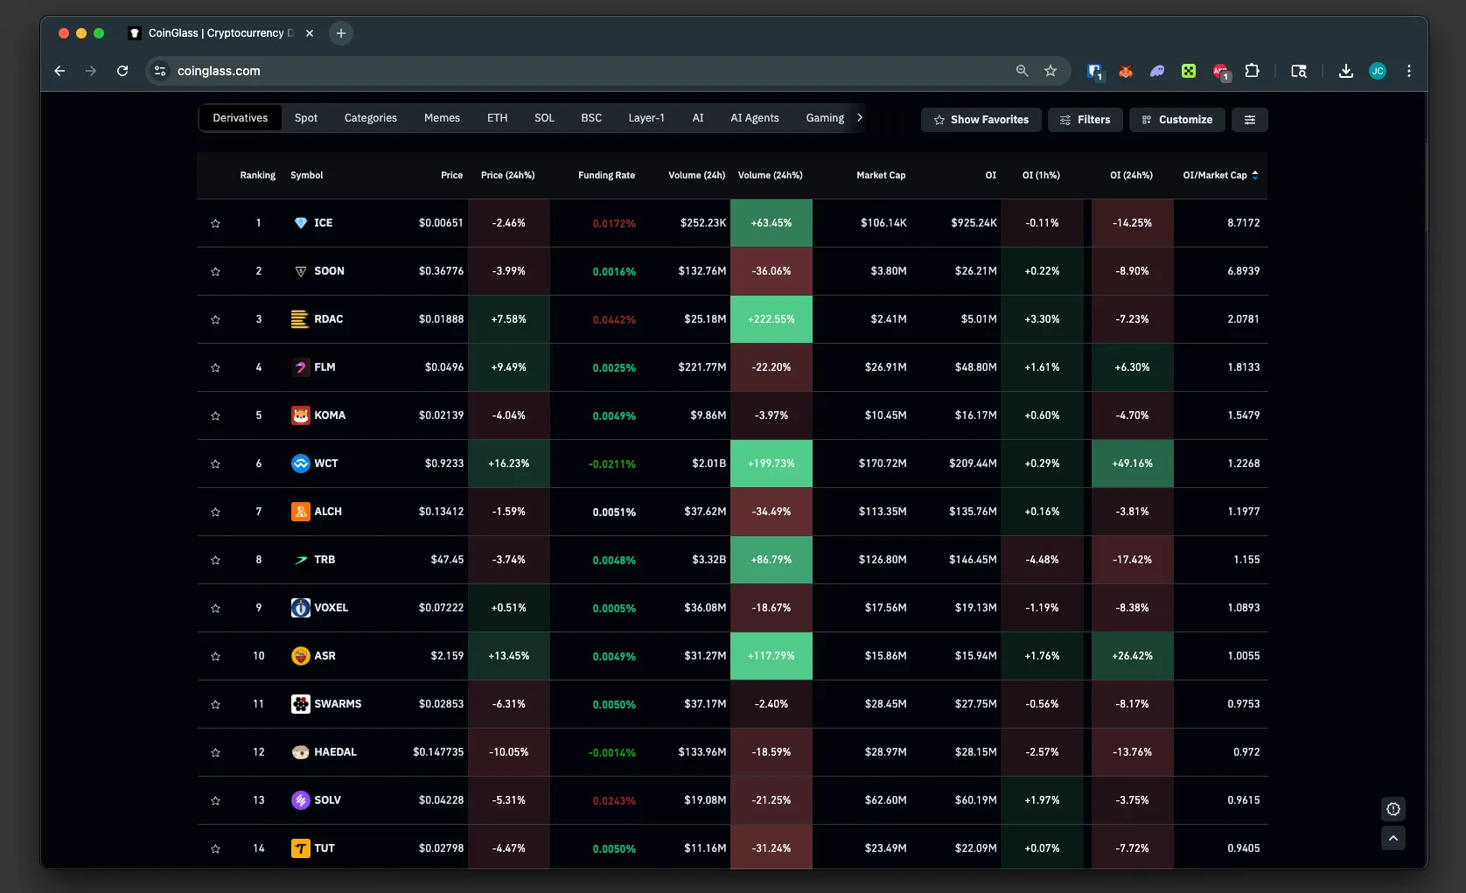The width and height of the screenshot is (1466, 893).
Task: Open the list layout menu icon
Action: pyautogui.click(x=1249, y=120)
